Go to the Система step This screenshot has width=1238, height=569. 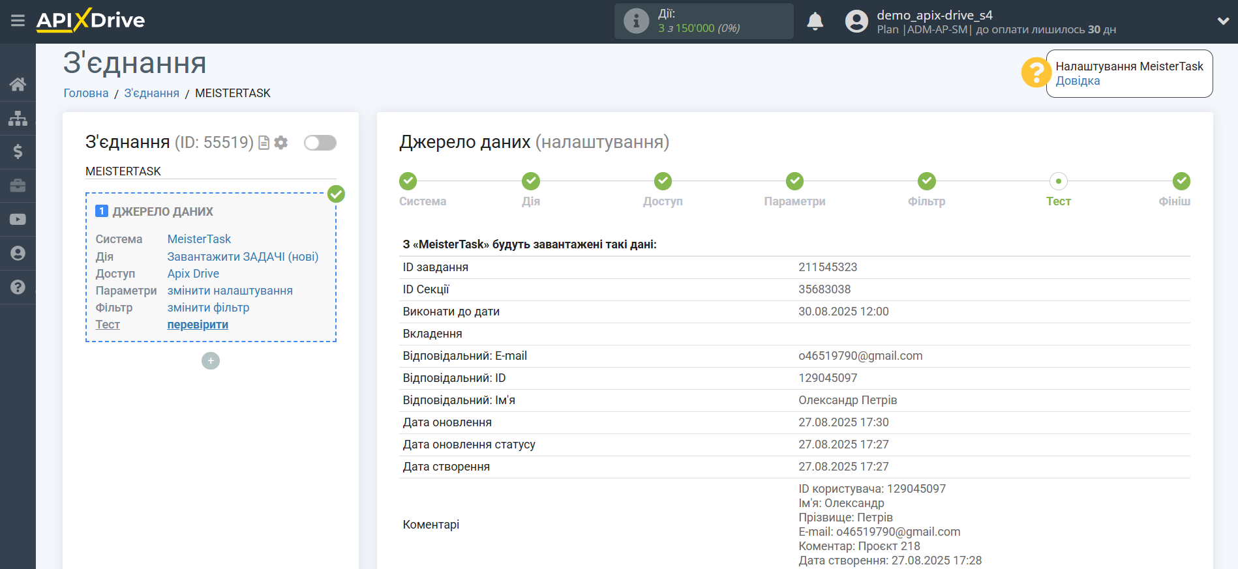(408, 181)
